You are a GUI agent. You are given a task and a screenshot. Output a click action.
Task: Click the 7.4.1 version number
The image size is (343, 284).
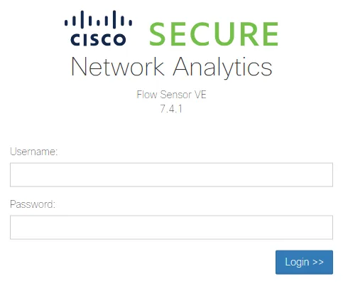[x=171, y=109]
